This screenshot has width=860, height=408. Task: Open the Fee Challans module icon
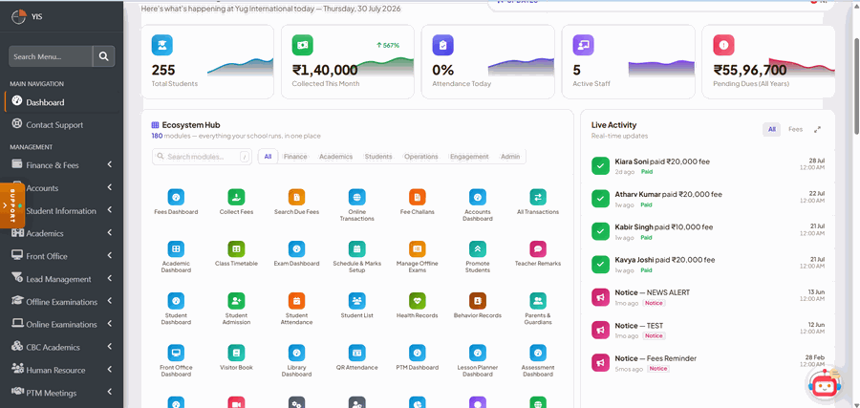coord(418,197)
